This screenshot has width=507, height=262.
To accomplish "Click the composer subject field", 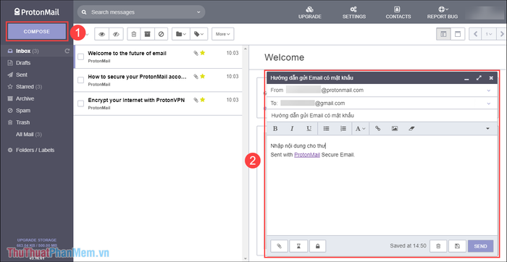I will tap(382, 115).
